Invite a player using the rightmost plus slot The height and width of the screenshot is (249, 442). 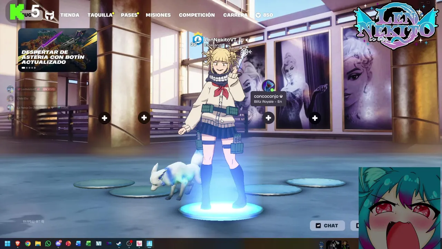(x=315, y=118)
